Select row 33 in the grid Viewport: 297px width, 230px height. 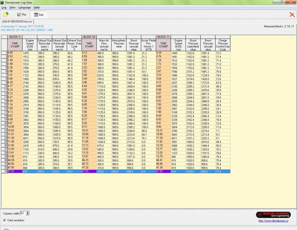click(4, 171)
